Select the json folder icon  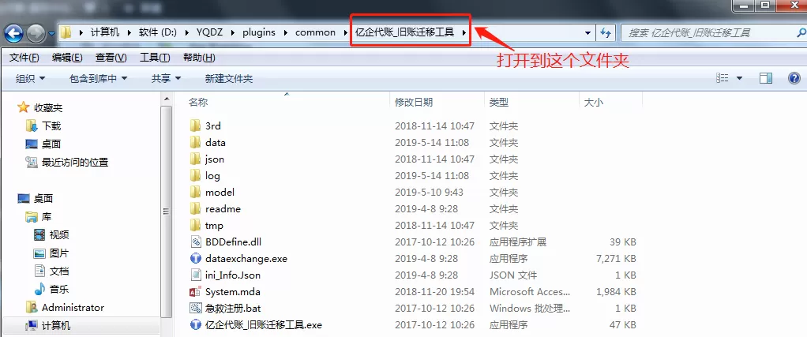195,159
